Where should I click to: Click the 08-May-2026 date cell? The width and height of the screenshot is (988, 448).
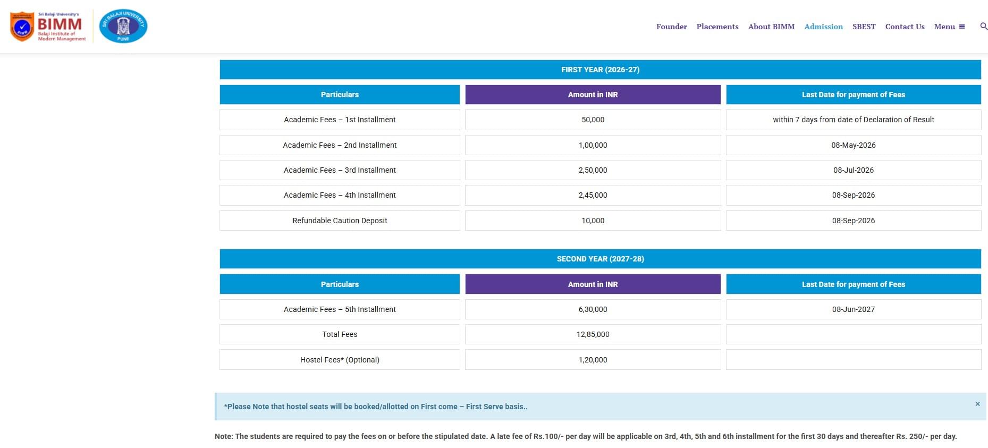(853, 145)
